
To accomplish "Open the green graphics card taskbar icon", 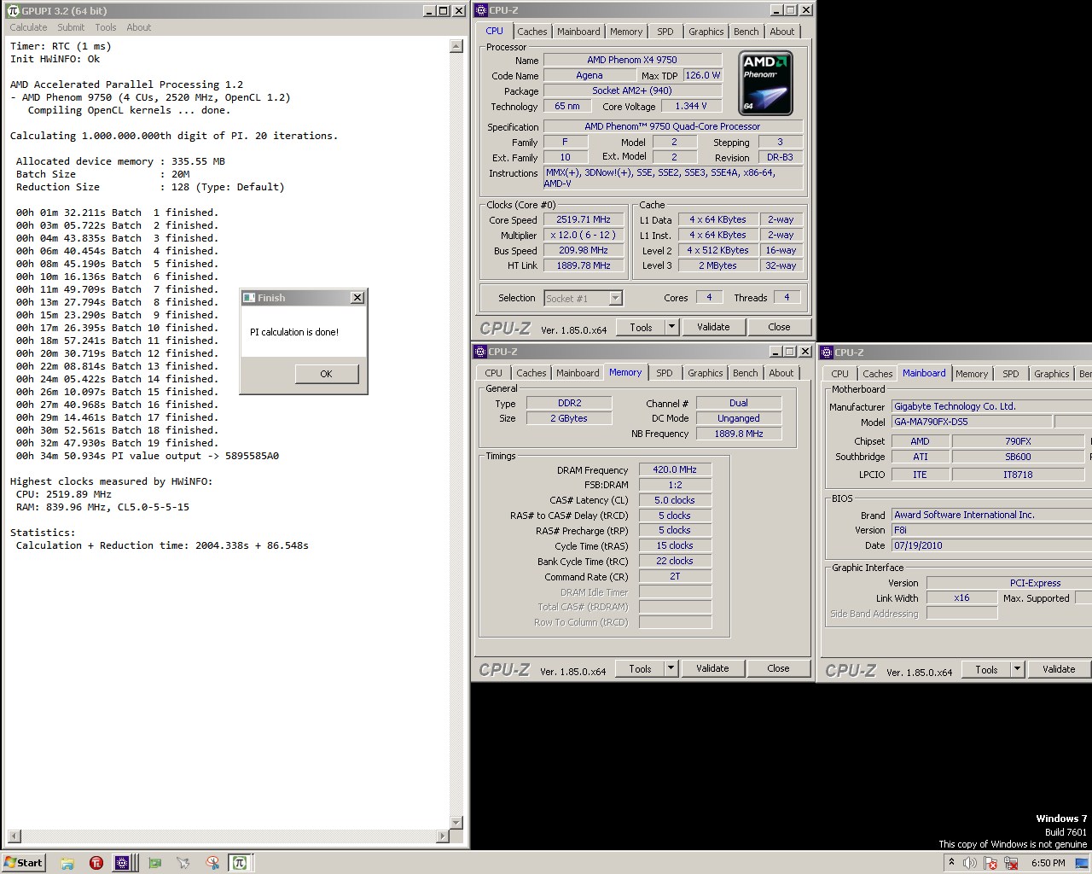I will [155, 863].
